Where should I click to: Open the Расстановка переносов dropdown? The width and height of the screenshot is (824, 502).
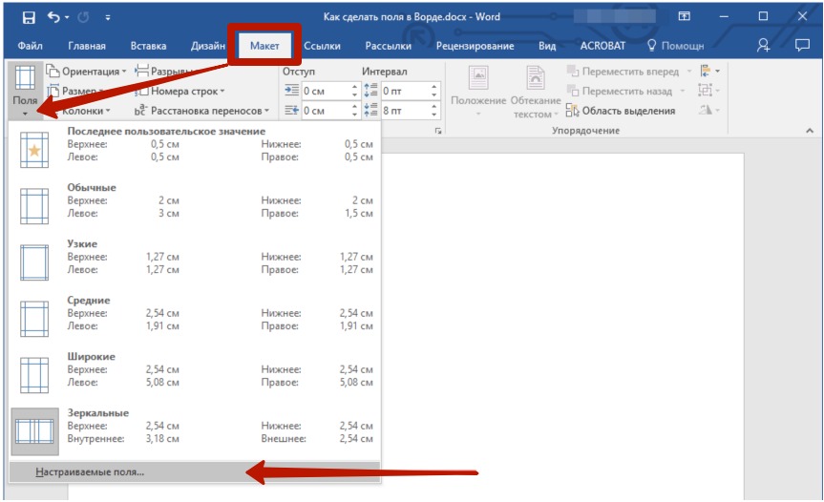(201, 111)
